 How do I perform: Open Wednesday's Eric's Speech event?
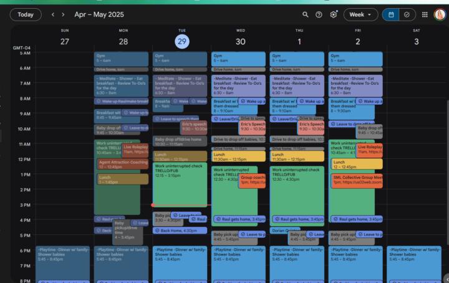[x=253, y=127]
